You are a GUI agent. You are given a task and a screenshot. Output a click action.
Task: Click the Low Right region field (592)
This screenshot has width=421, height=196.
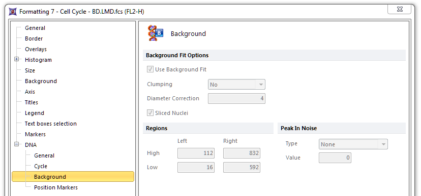[x=242, y=168]
